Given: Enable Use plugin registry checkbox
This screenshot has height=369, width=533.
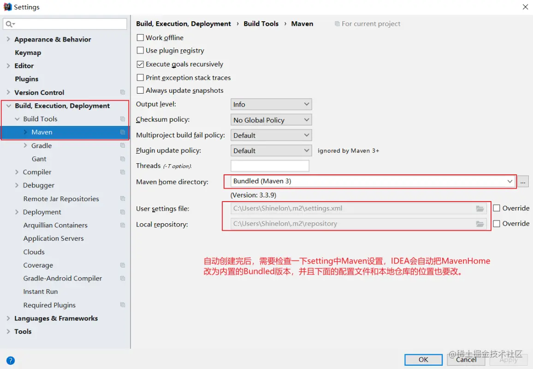Looking at the screenshot, I should click(x=140, y=50).
